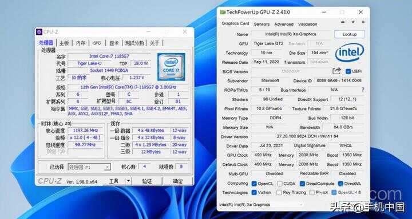Image resolution: width=412 pixels, height=219 pixels.
Task: Click the Lookup button
Action: point(350,34)
